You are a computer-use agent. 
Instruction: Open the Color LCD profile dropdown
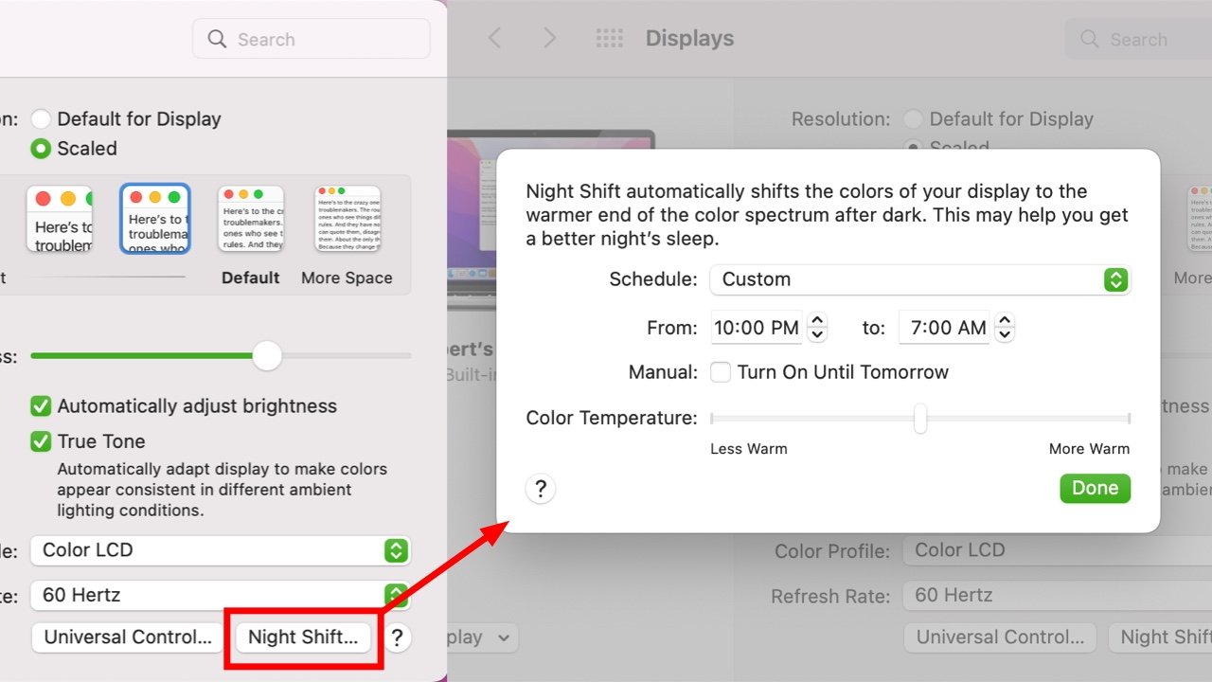[x=221, y=550]
